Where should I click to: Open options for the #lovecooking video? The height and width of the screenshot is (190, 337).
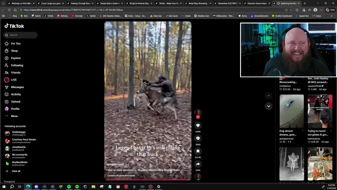[x=303, y=78]
